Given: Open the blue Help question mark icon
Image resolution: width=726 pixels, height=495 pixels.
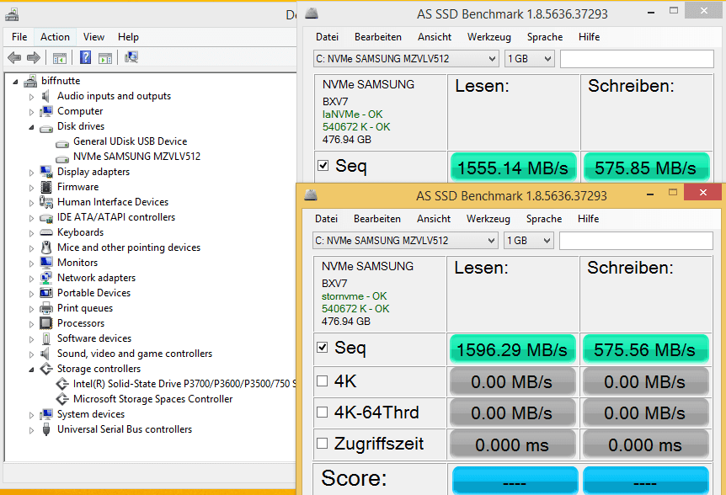Looking at the screenshot, I should 85,57.
